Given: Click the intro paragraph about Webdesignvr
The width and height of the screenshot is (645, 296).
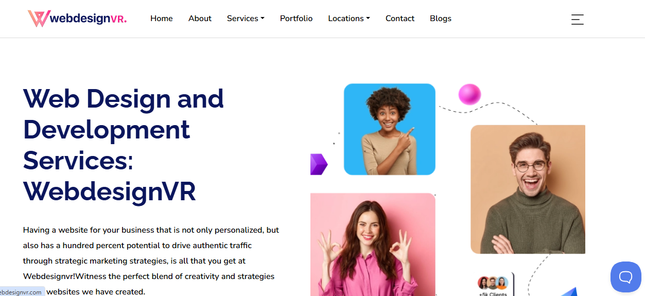Looking at the screenshot, I should coord(151,260).
